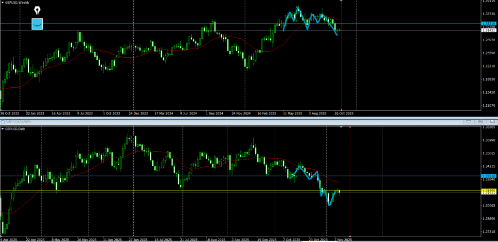Click the 26 Oct 2025 date on weekly axis

coord(344,113)
